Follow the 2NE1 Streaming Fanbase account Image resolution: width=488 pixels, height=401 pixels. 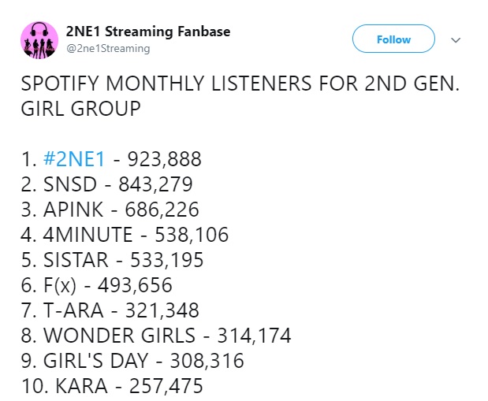coord(393,39)
